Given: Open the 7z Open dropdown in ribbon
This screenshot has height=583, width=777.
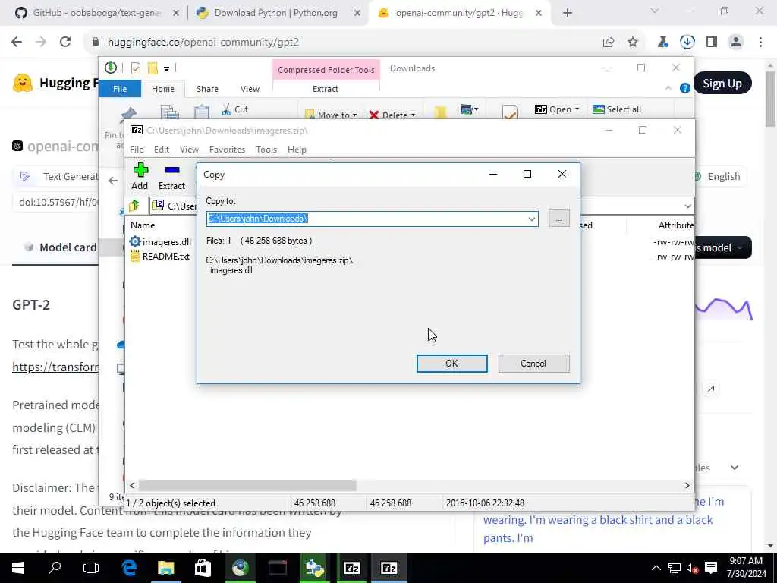Looking at the screenshot, I should (x=556, y=109).
